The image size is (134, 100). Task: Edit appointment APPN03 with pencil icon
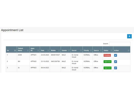116,68
